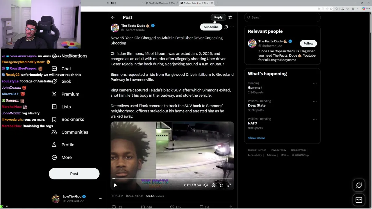Screen dimensions: 372x209
Task: Click the white Post button in sidebar
Action: click(x=74, y=174)
